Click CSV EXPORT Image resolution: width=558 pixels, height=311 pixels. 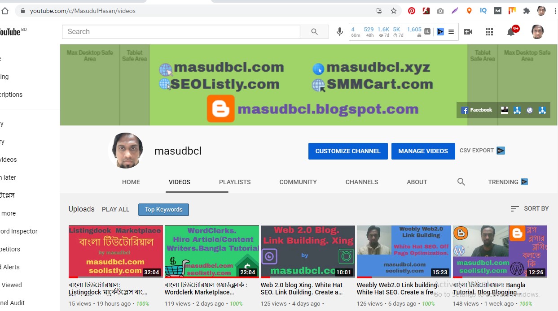(x=482, y=151)
